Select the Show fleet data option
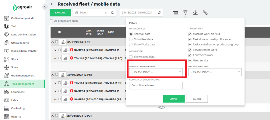This screenshot has width=270, height=120. (131, 39)
